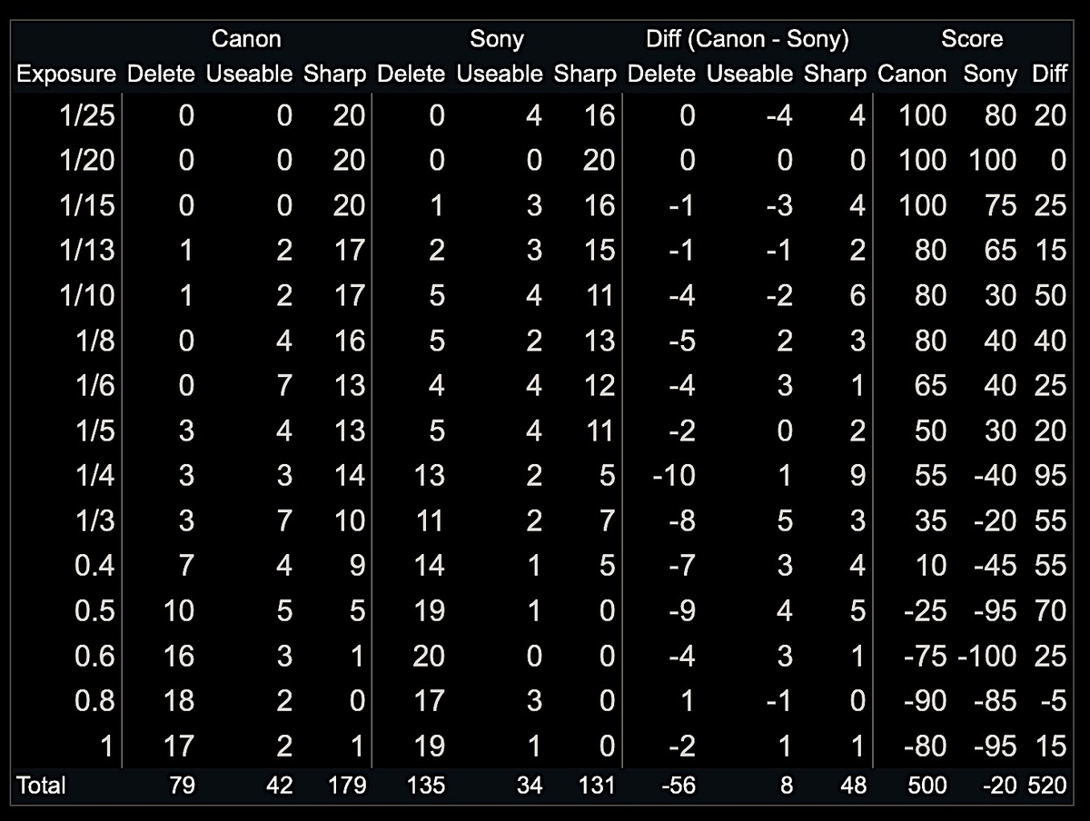Select the '1/10' exposure row label
This screenshot has height=821, width=1090.
pos(87,295)
